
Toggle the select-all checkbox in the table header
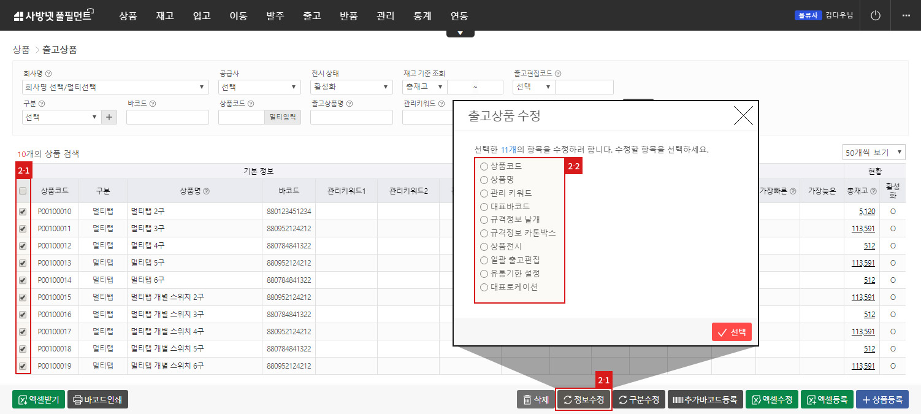(22, 191)
